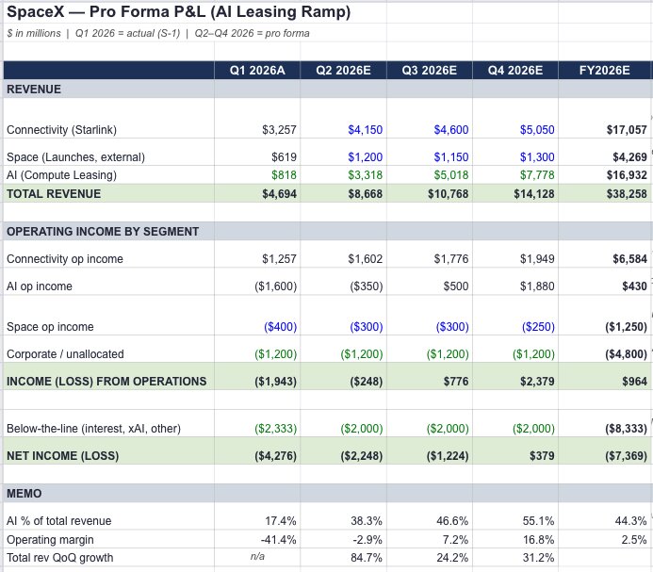Select the 'Space (Launches, external)' row label
Viewport: 653px width, 572px height.
75,157
